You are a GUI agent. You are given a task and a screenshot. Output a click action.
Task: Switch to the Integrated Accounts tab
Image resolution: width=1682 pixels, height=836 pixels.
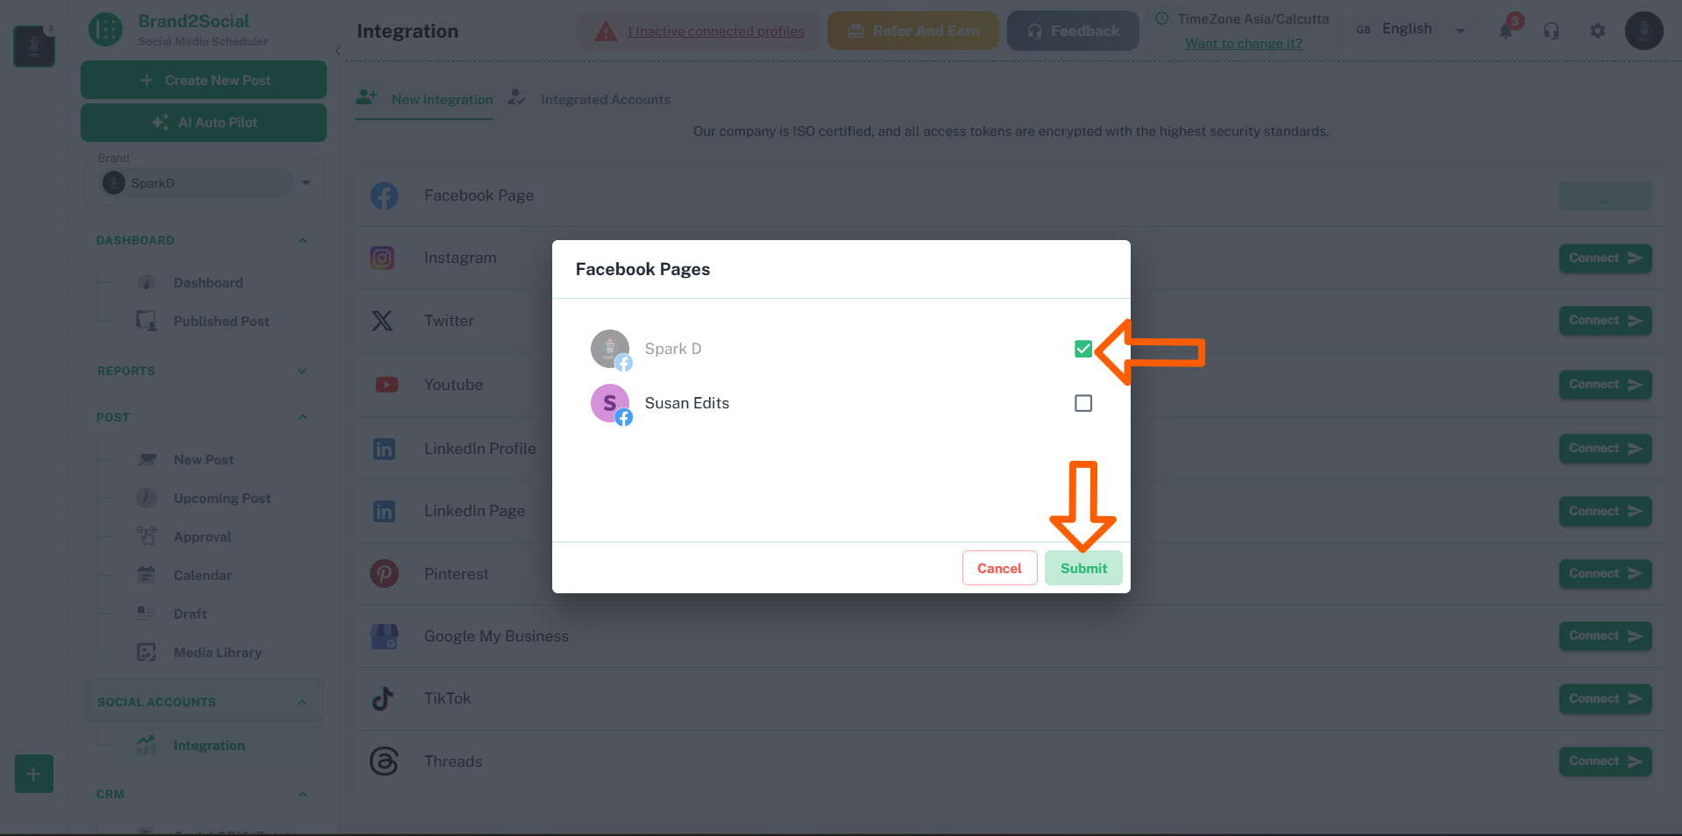tap(605, 99)
